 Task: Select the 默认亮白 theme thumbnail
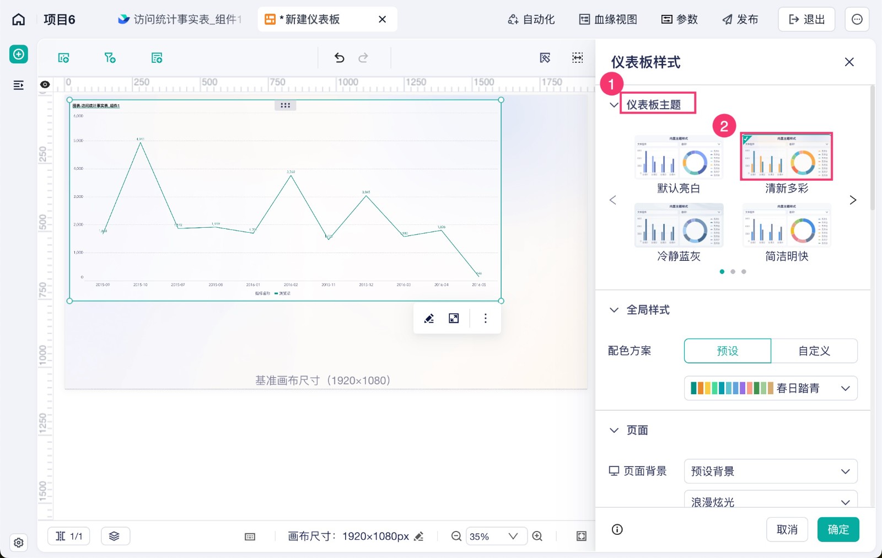point(679,157)
